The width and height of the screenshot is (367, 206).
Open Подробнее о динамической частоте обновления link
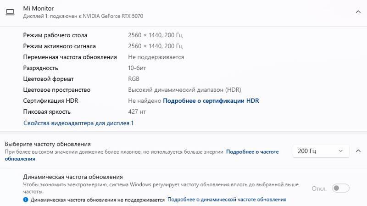coord(227,200)
